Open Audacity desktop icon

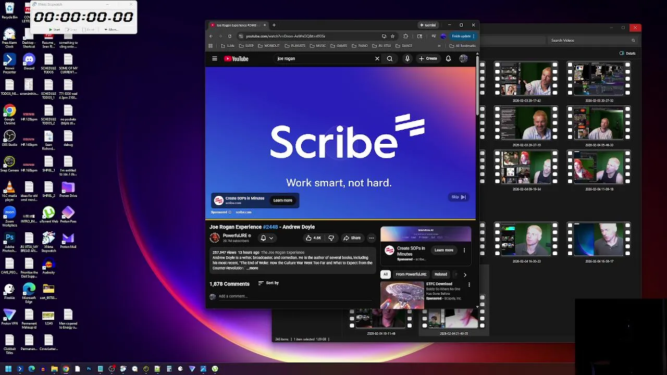48,267
